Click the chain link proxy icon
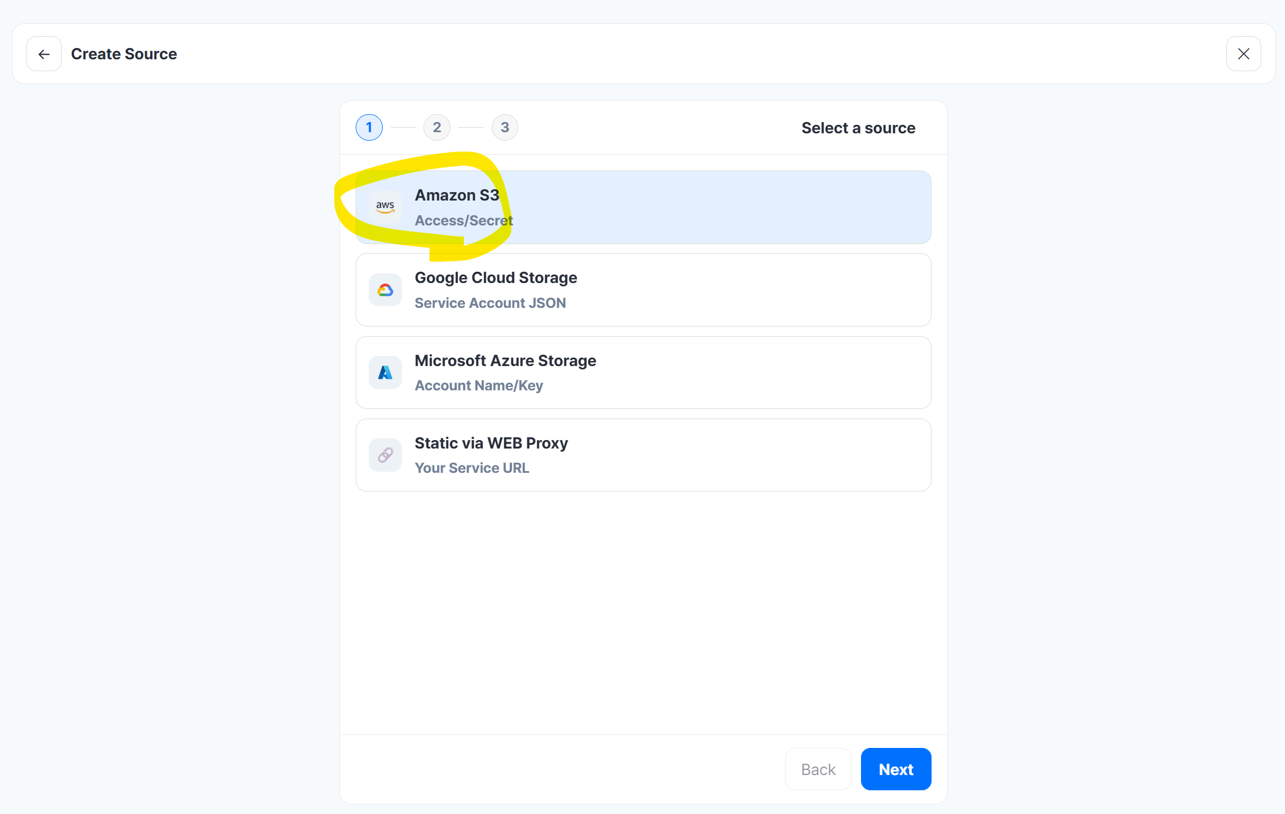 coord(385,455)
